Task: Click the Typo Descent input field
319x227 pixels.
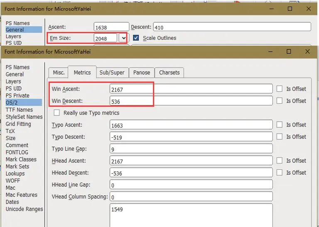Action: (191, 137)
